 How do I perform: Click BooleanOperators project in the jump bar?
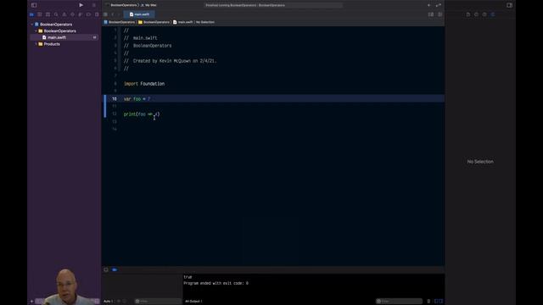[120, 22]
